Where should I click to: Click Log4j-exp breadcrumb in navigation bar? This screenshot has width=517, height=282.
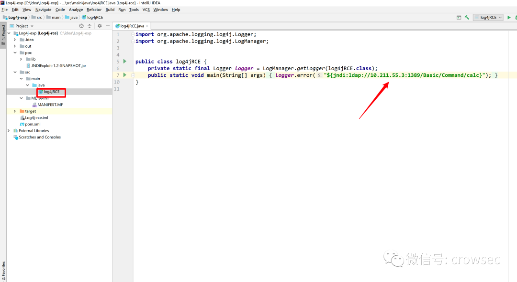click(15, 18)
